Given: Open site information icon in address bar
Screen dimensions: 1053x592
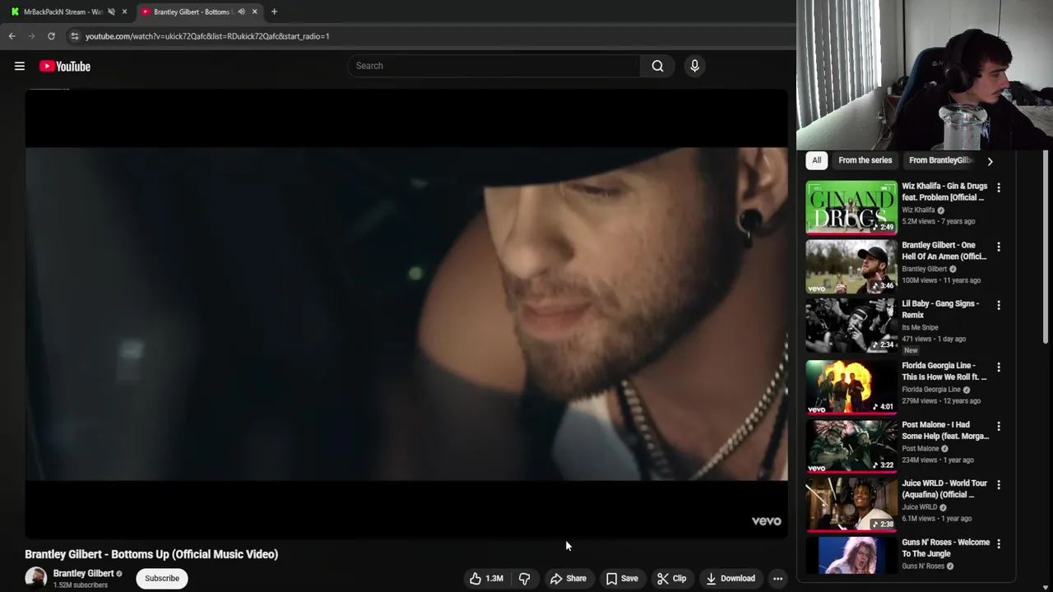Looking at the screenshot, I should point(75,36).
